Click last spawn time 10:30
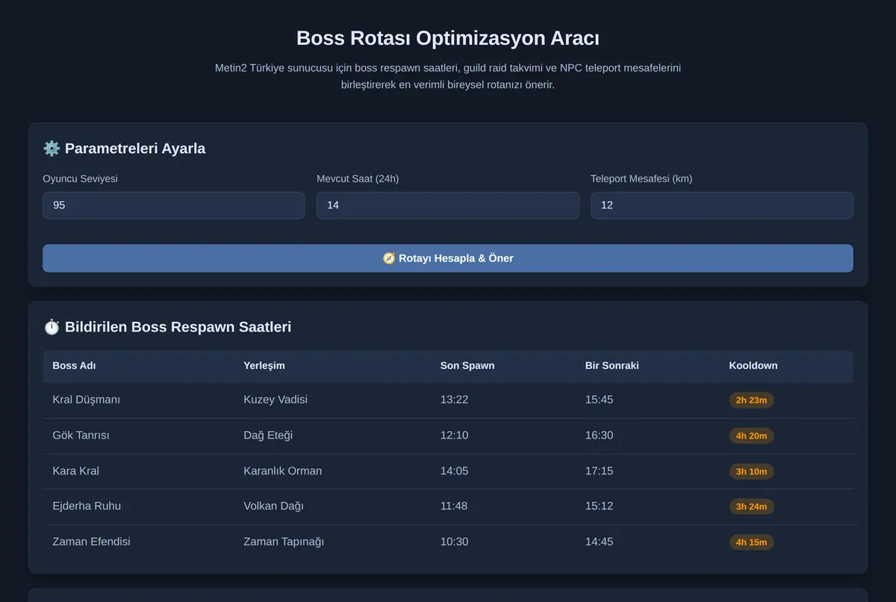 455,542
